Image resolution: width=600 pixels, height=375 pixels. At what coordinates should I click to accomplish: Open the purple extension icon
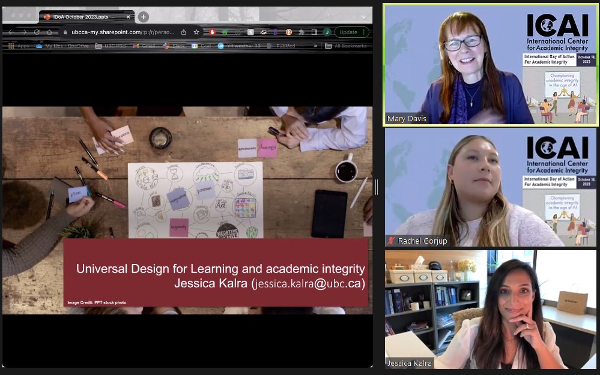point(276,32)
